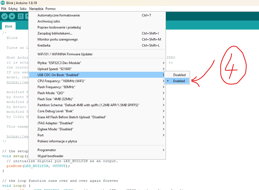Click the Verify (checkmark) toolbar icon
The height and width of the screenshot is (190, 259).
(4, 16)
